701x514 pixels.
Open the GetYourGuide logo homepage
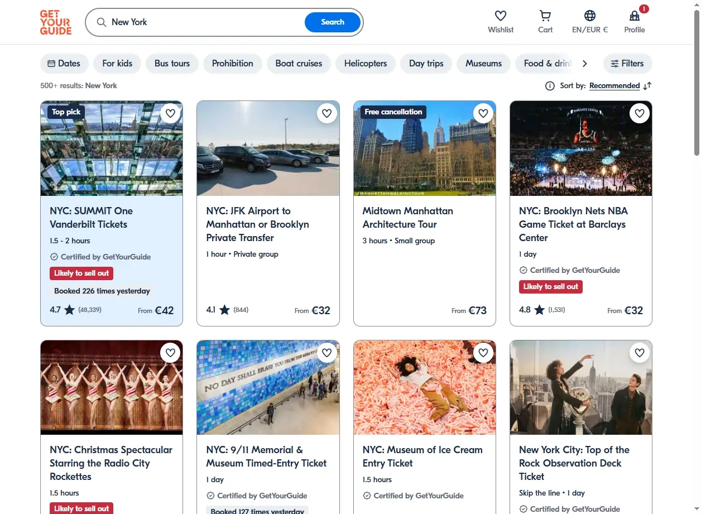(56, 22)
